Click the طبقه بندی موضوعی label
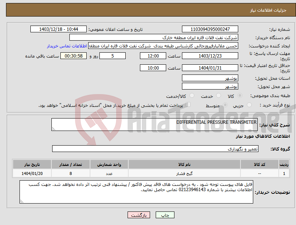 [x=270, y=96]
